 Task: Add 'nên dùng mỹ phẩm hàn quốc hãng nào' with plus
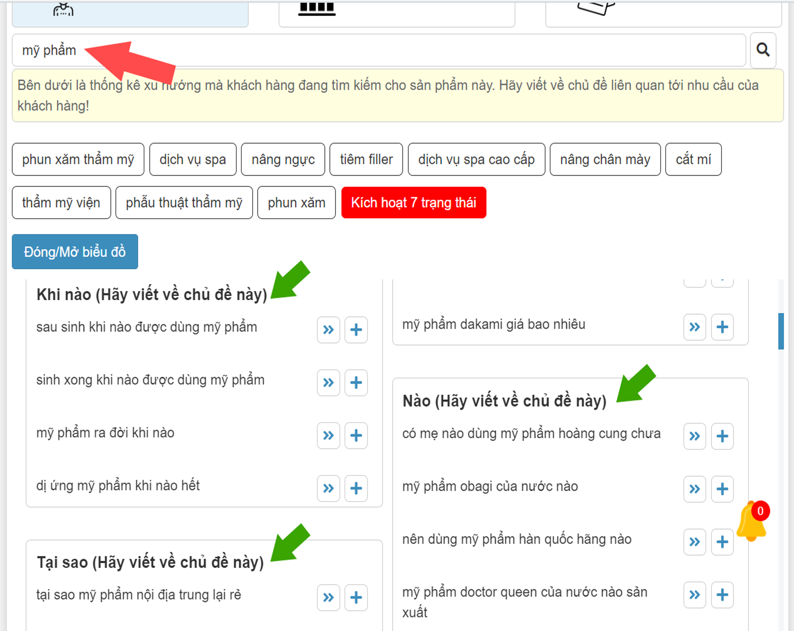tap(722, 543)
